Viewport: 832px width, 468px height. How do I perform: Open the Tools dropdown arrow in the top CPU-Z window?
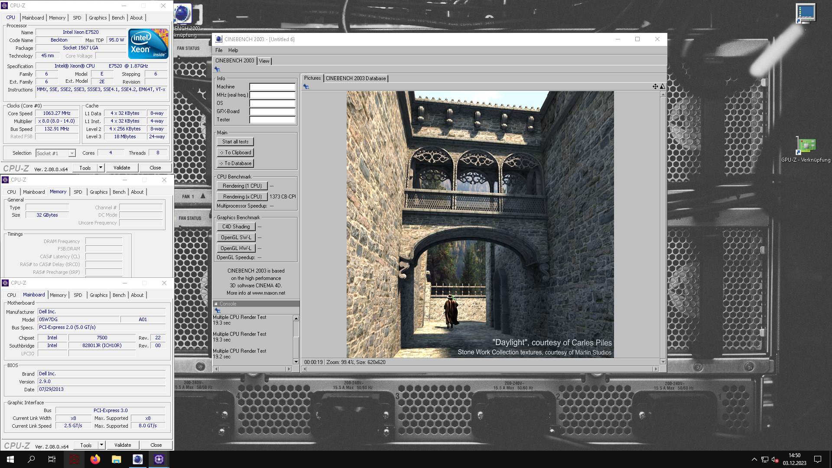101,168
